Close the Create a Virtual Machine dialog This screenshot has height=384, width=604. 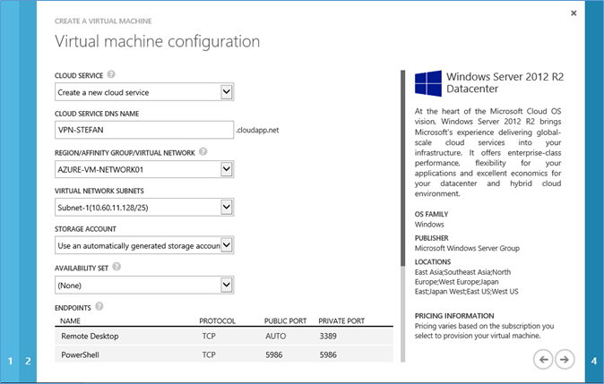[x=574, y=13]
